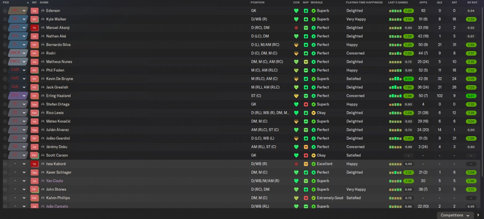This screenshot has height=219, width=484.
Task: Click the match sharpness icon for Jérémy Doku
Action: [306, 147]
